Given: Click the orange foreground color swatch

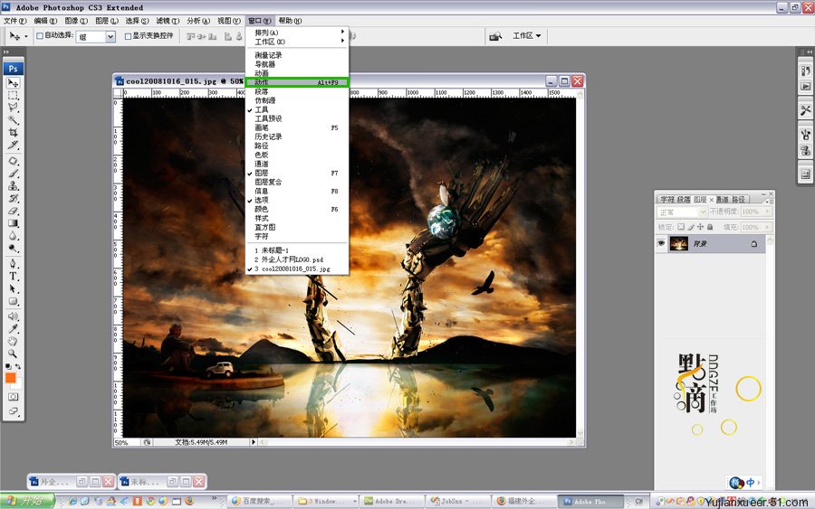Looking at the screenshot, I should tap(10, 378).
